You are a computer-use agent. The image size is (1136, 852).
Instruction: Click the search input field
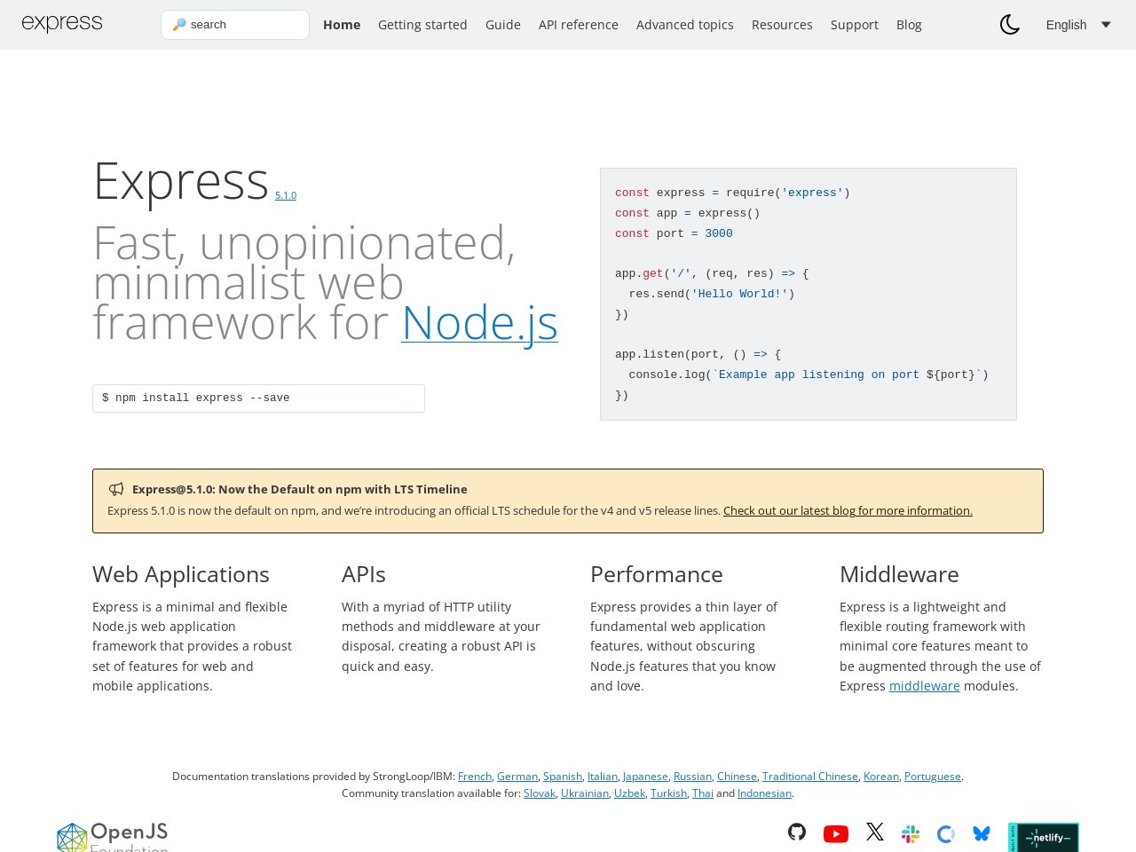point(235,25)
